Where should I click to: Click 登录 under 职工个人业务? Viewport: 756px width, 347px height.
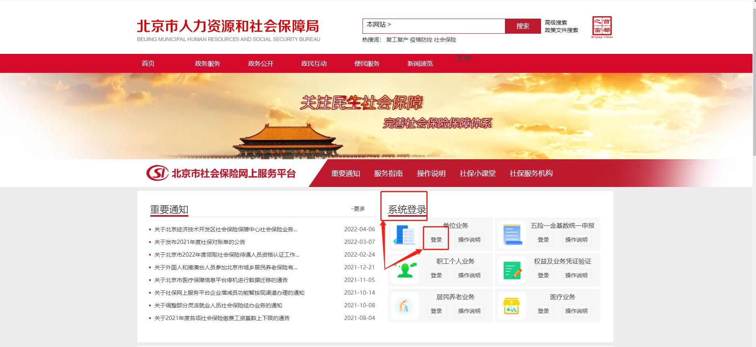436,275
